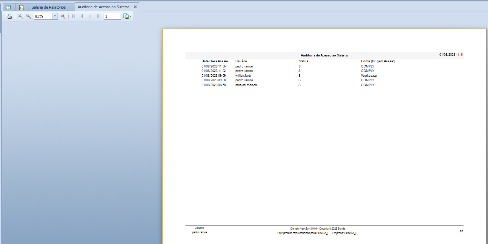Click the Fonte (Origem Acesso) column header

click(378, 61)
